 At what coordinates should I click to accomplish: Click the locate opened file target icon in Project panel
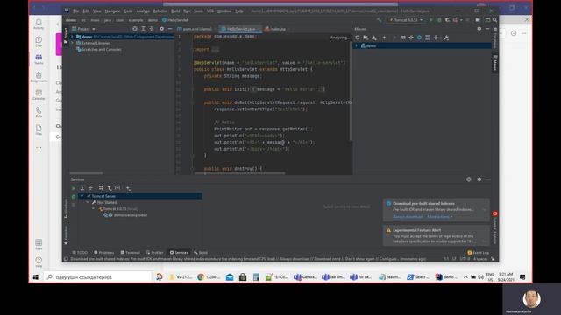pos(135,29)
